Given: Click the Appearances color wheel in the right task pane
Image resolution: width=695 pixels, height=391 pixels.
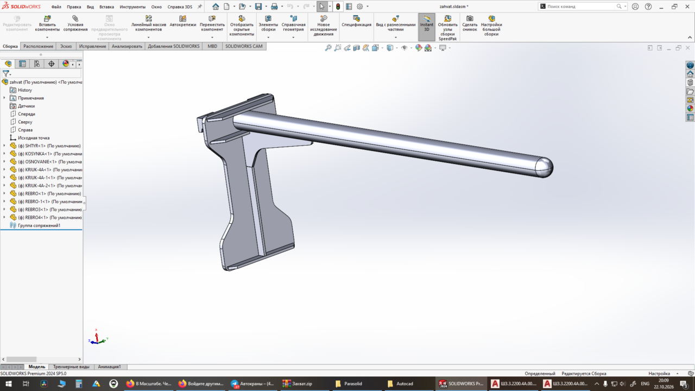Looking at the screenshot, I should [690, 109].
